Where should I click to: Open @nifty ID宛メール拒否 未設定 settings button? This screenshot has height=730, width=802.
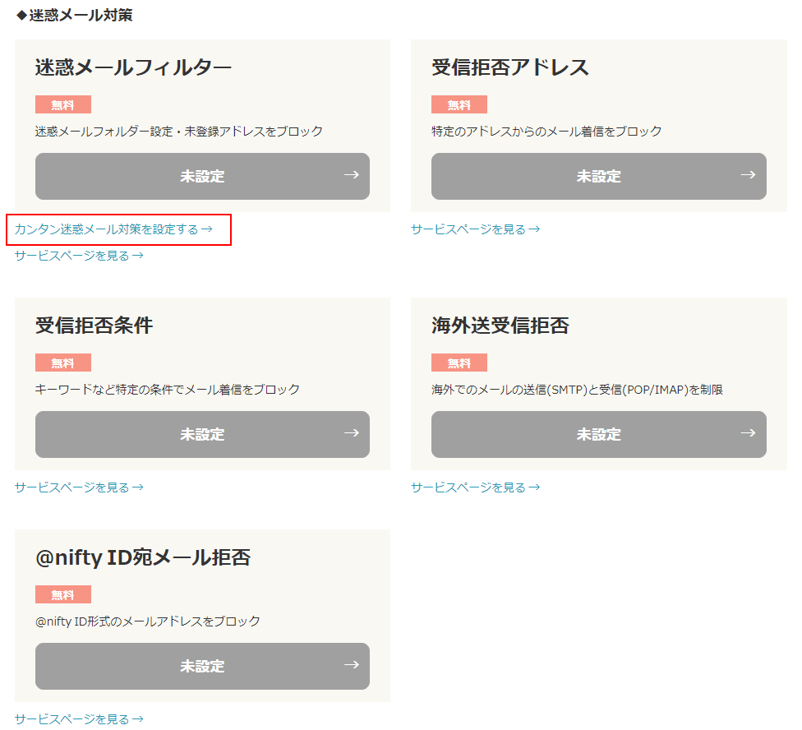tap(202, 667)
